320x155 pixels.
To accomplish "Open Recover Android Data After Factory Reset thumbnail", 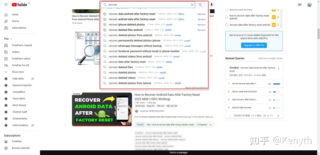I will coord(102,109).
